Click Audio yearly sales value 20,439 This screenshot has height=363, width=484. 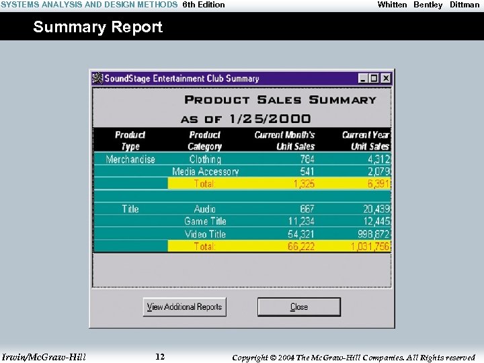(376, 209)
